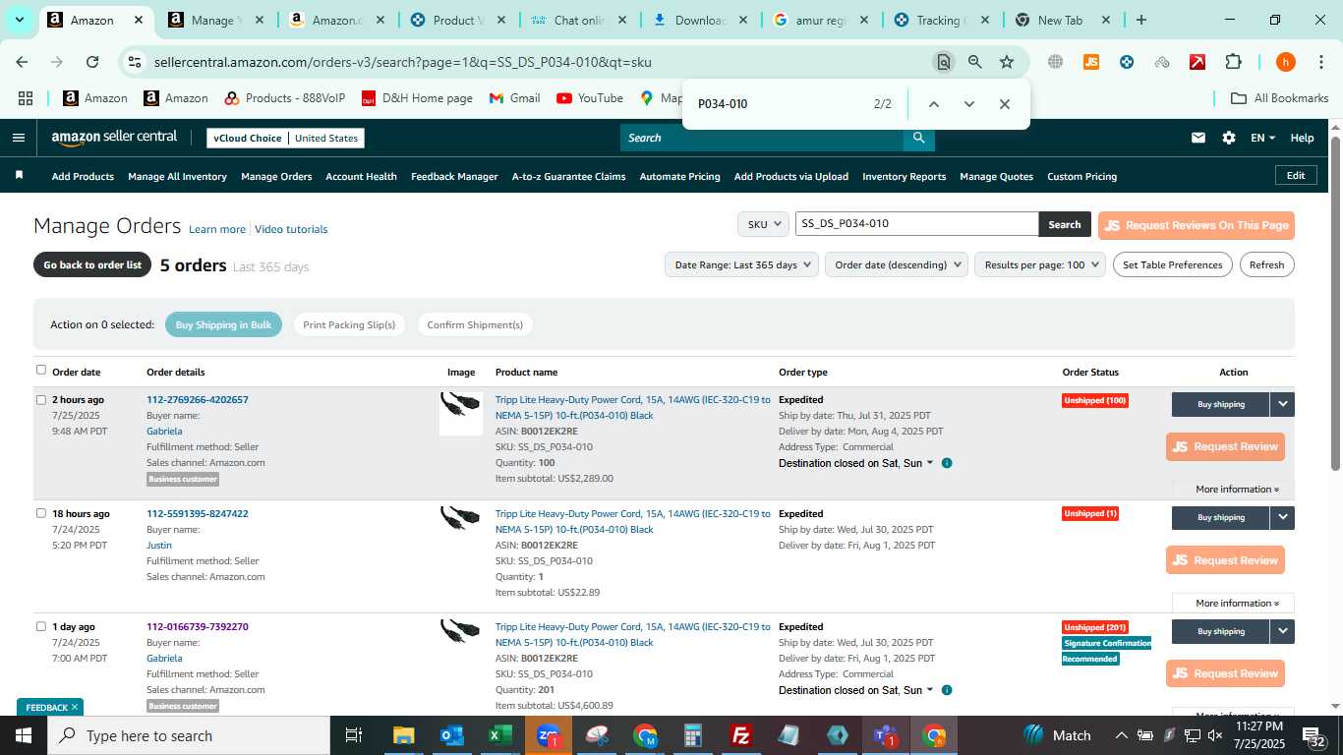
Task: Bookmark this page with the star icon
Action: 1007,62
